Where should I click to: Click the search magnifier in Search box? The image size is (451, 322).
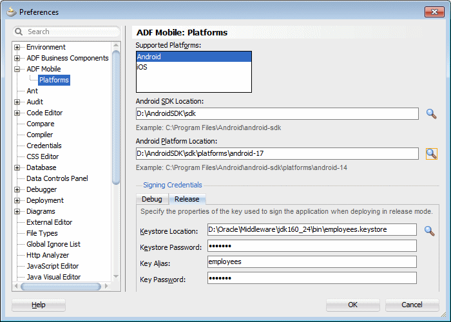click(x=19, y=32)
